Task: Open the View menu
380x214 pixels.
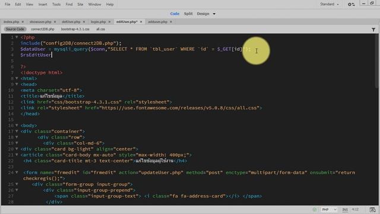Action: coord(29,4)
